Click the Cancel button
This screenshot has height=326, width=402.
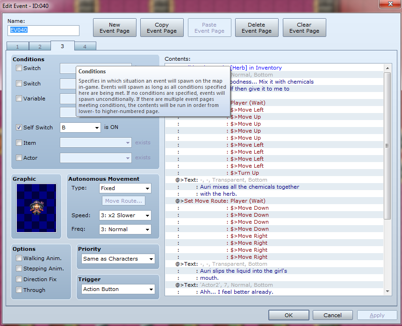click(332, 315)
